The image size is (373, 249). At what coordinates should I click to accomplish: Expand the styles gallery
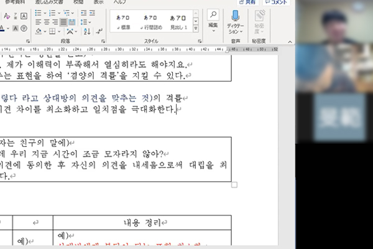[196, 27]
